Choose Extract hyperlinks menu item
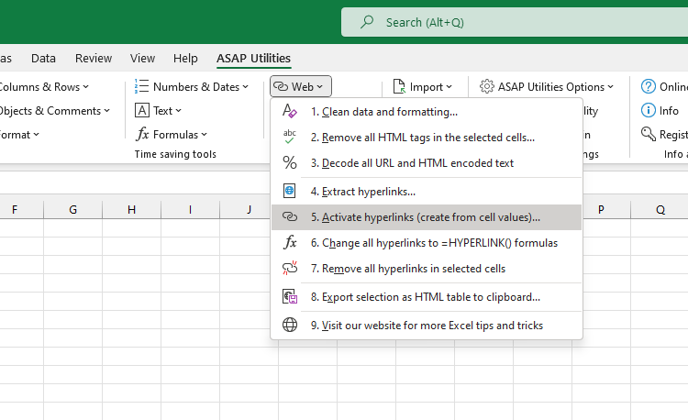 [x=427, y=191]
